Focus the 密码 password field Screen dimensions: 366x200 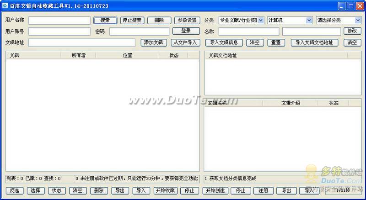[x=140, y=32]
